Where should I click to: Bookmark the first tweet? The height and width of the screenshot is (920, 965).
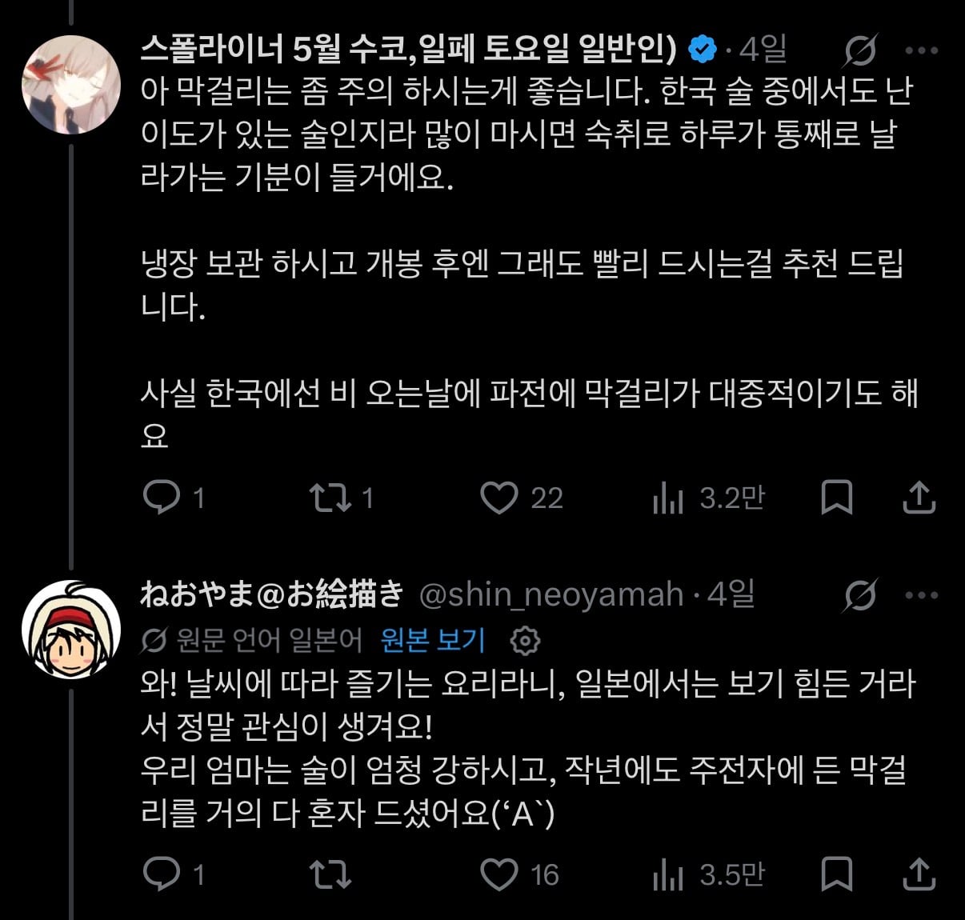point(837,498)
